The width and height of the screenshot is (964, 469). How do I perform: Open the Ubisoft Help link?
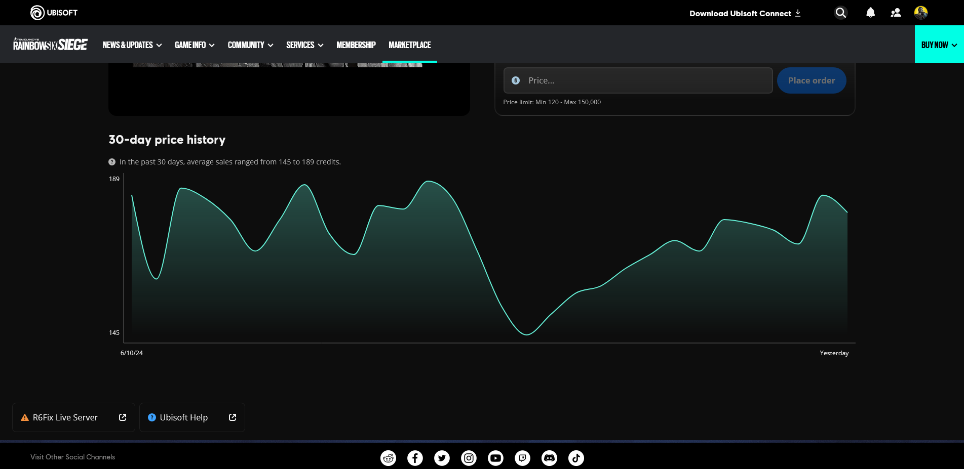point(192,417)
